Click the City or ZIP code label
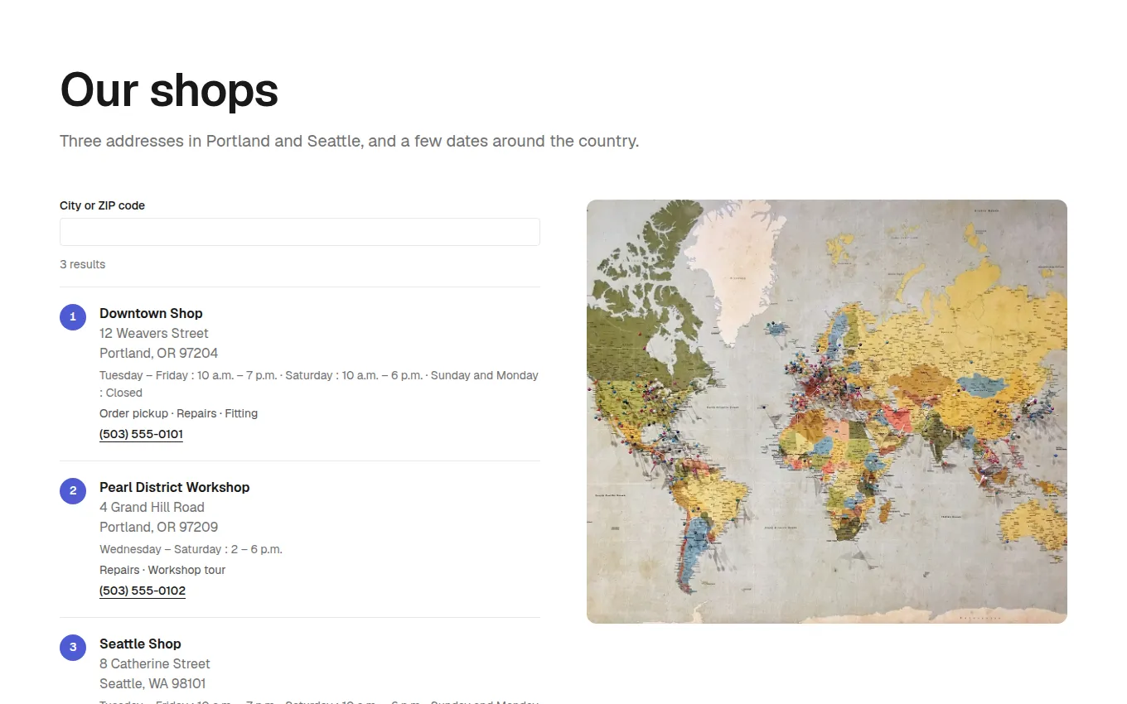This screenshot has width=1127, height=704. [x=102, y=205]
